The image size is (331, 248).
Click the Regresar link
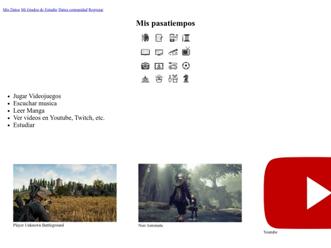[96, 10]
